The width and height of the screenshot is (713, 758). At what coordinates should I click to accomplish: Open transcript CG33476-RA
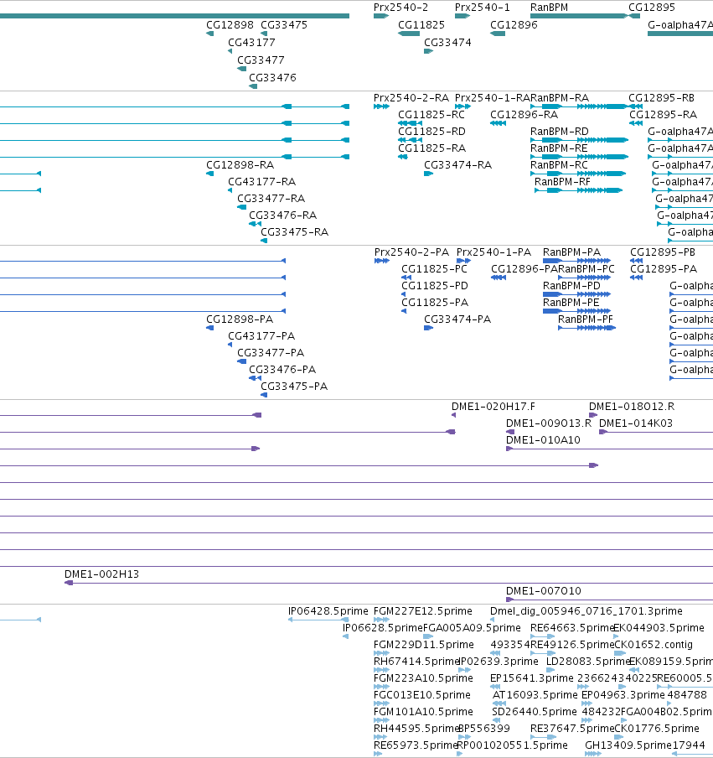click(282, 215)
